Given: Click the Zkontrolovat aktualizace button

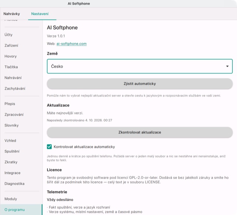Looking at the screenshot, I should point(140,132).
